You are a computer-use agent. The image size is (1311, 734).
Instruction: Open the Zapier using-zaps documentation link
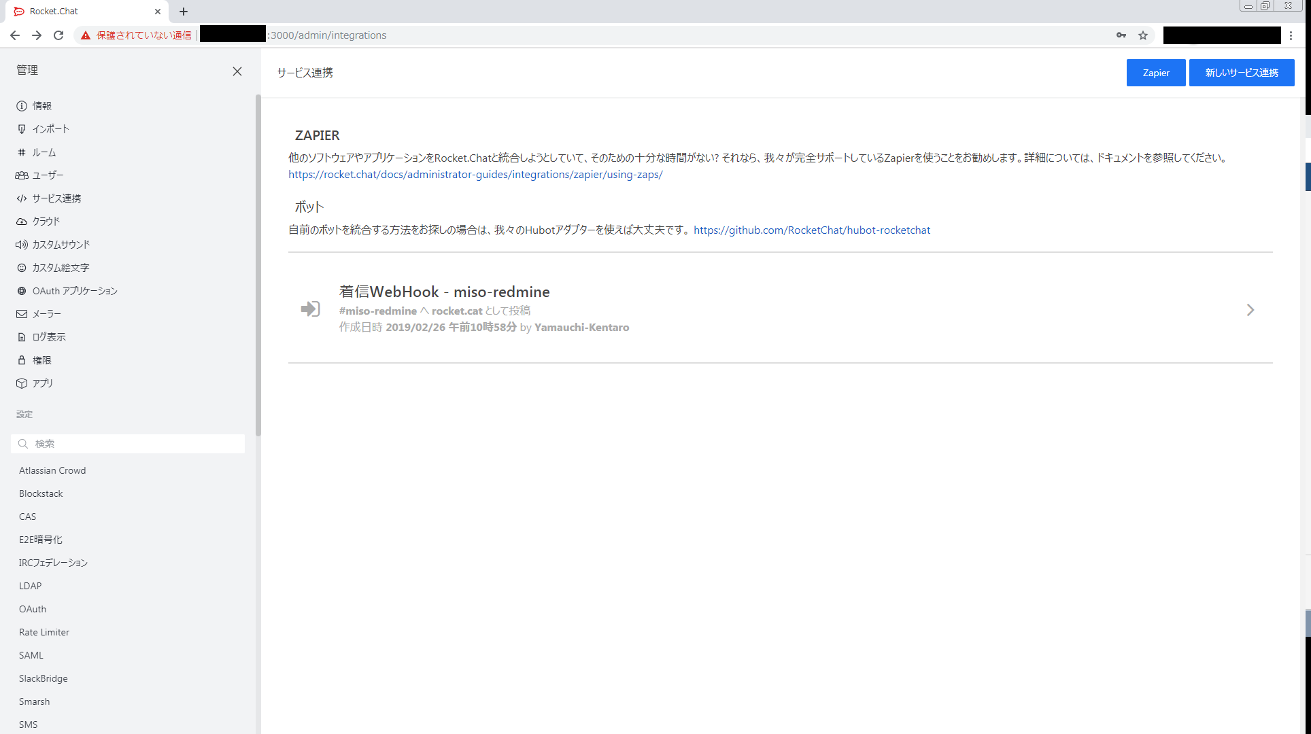(x=475, y=175)
